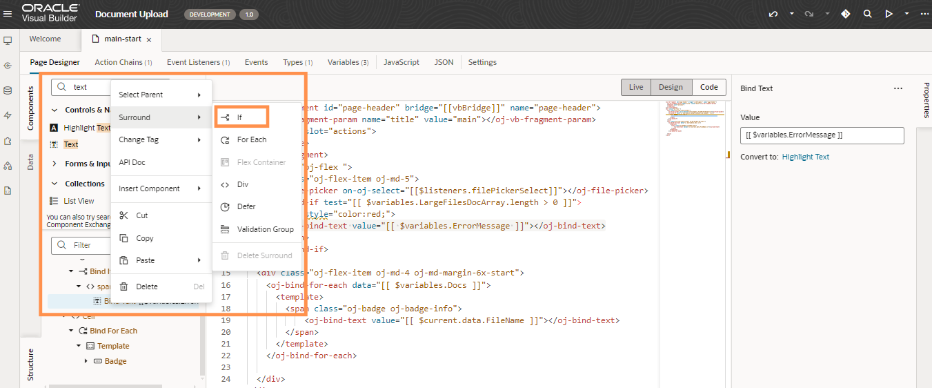Expand the Forms & Inputs section
This screenshot has height=388, width=932.
tap(54, 164)
